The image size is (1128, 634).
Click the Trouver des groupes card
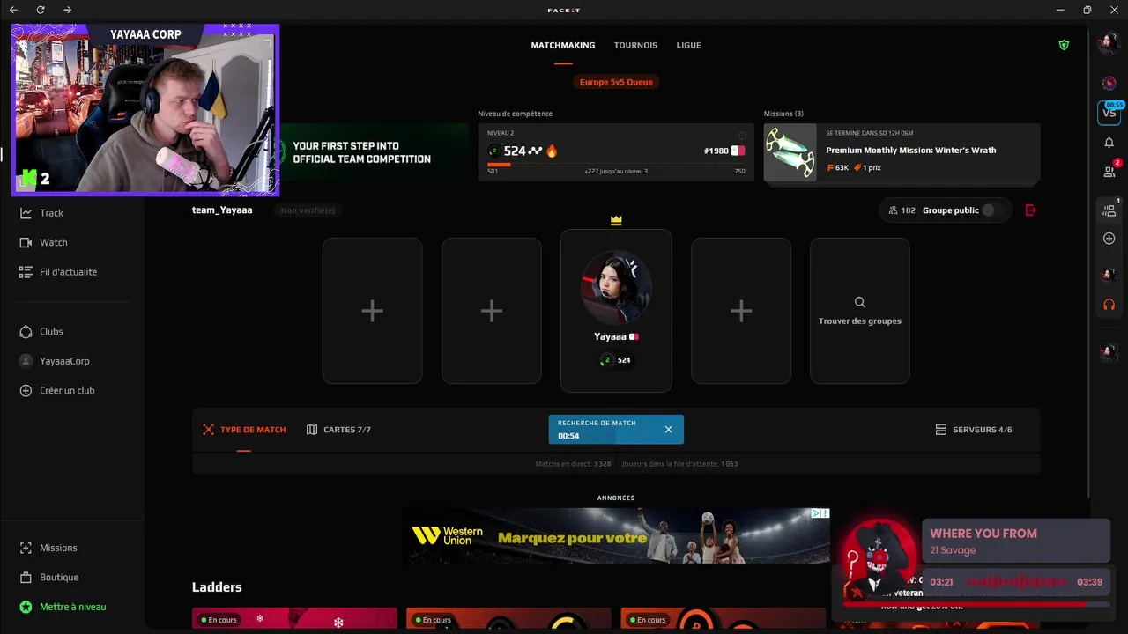[x=859, y=311]
